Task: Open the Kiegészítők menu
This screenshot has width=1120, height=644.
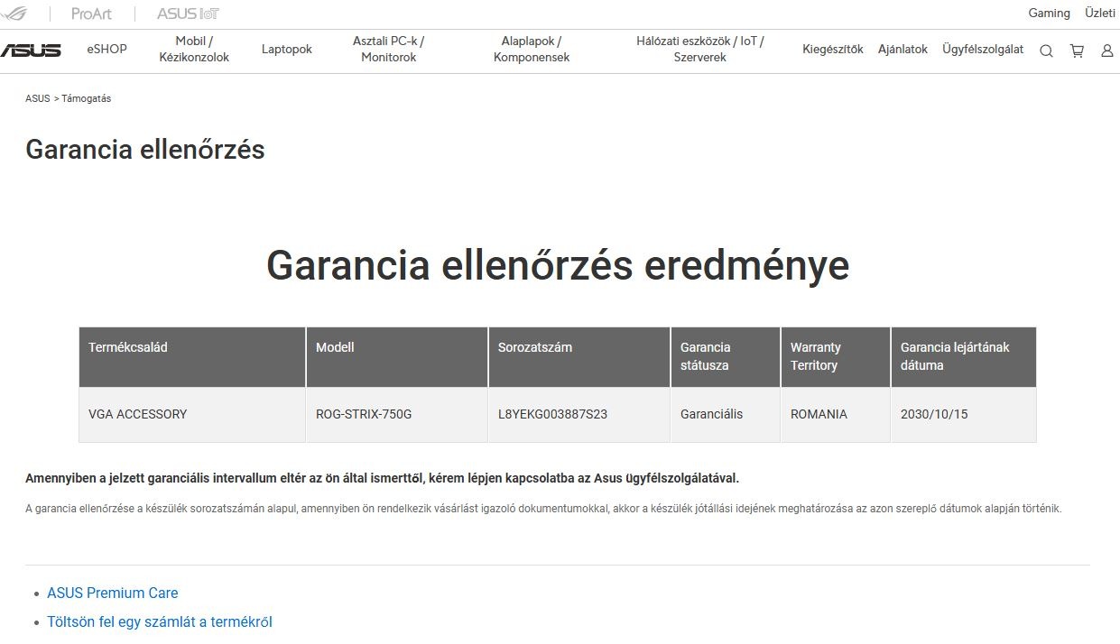Action: (x=833, y=49)
